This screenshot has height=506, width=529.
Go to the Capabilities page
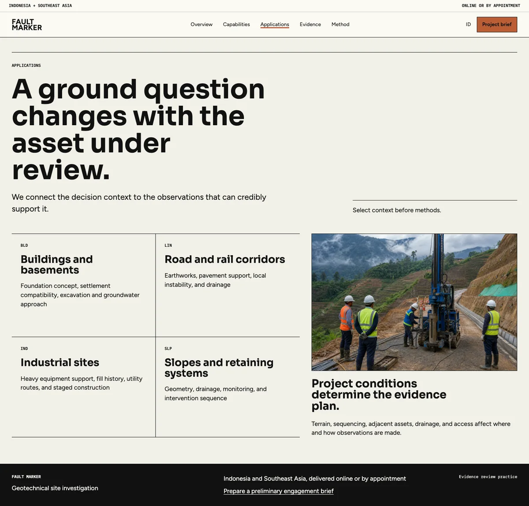click(x=236, y=25)
